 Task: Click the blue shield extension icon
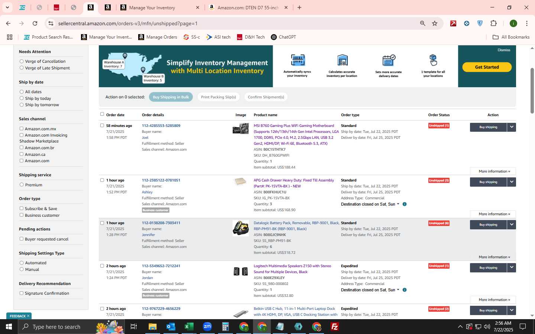coord(480,23)
